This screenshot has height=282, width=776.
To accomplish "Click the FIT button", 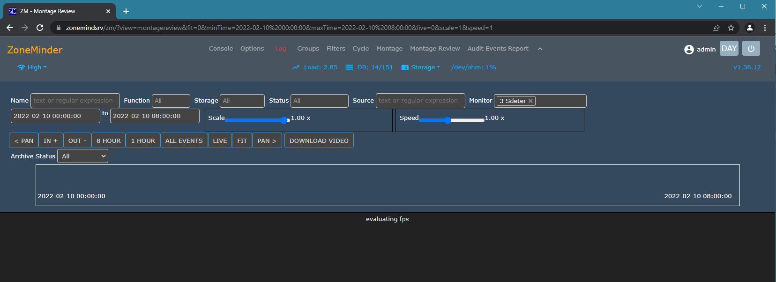I will [x=242, y=141].
